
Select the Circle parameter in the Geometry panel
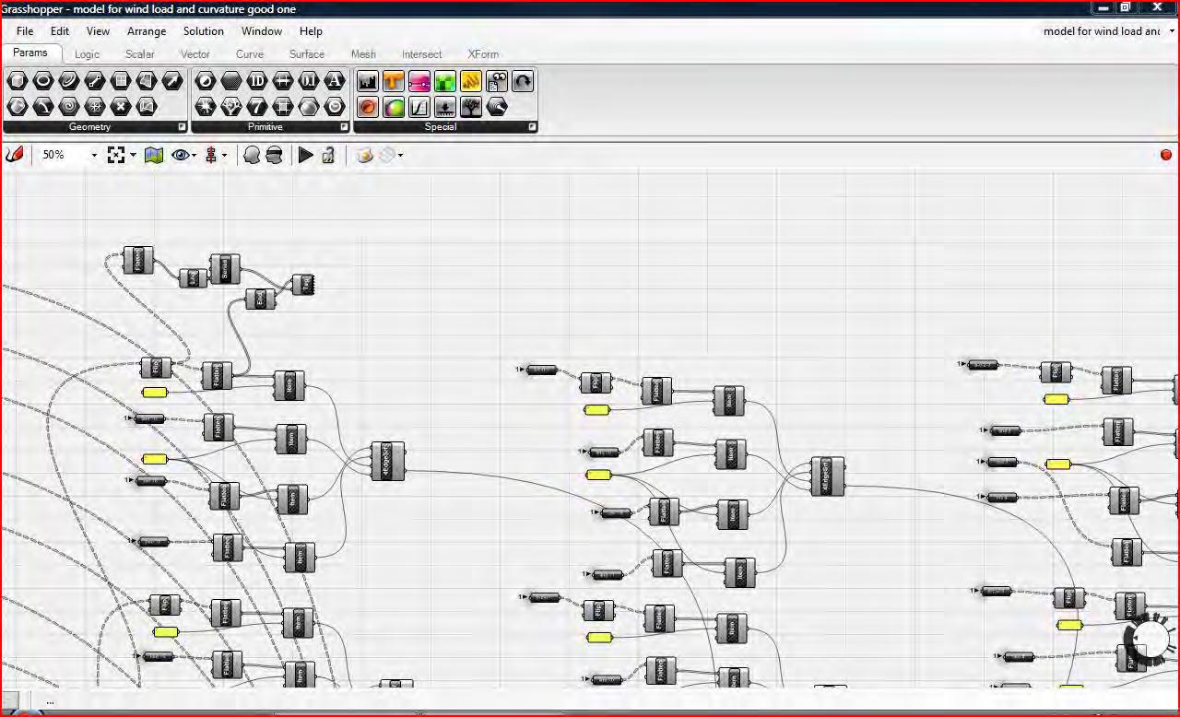point(42,81)
